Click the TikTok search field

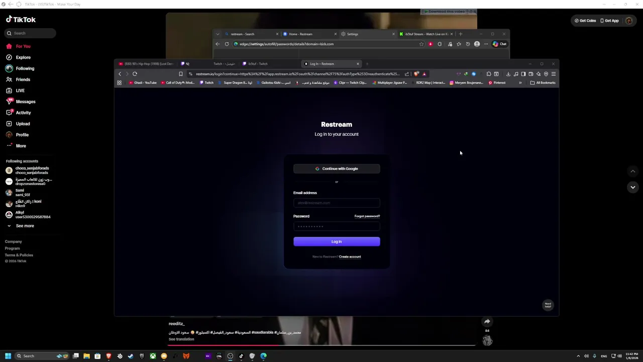point(30,33)
